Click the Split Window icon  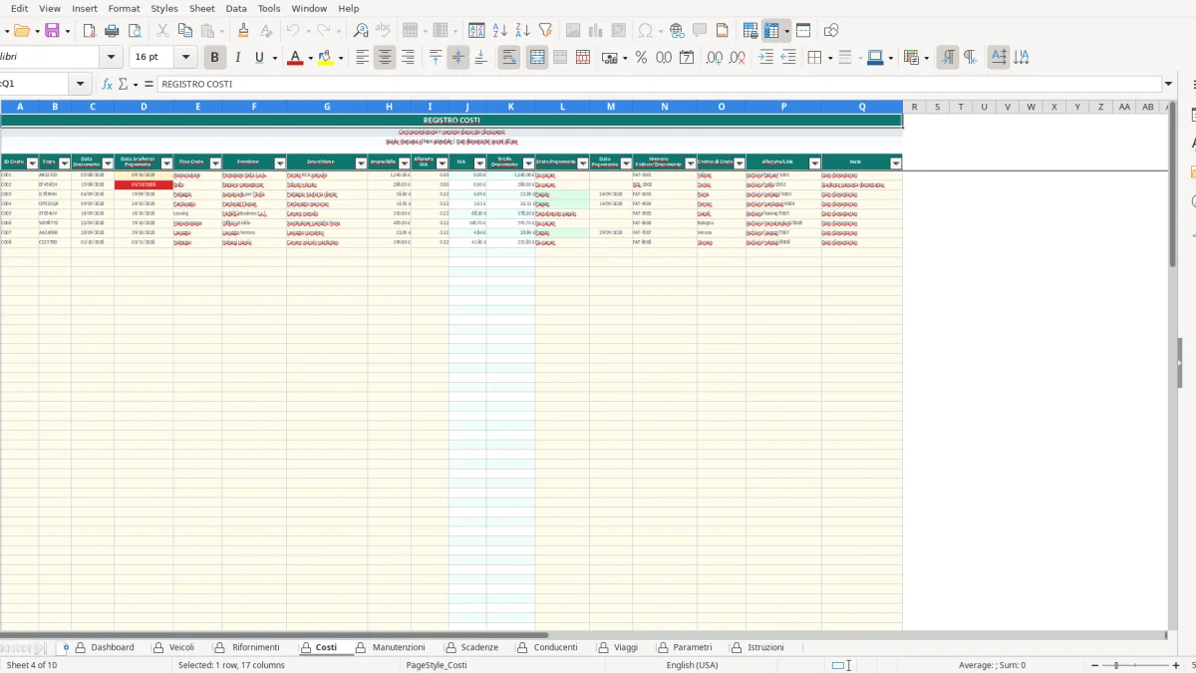[803, 31]
